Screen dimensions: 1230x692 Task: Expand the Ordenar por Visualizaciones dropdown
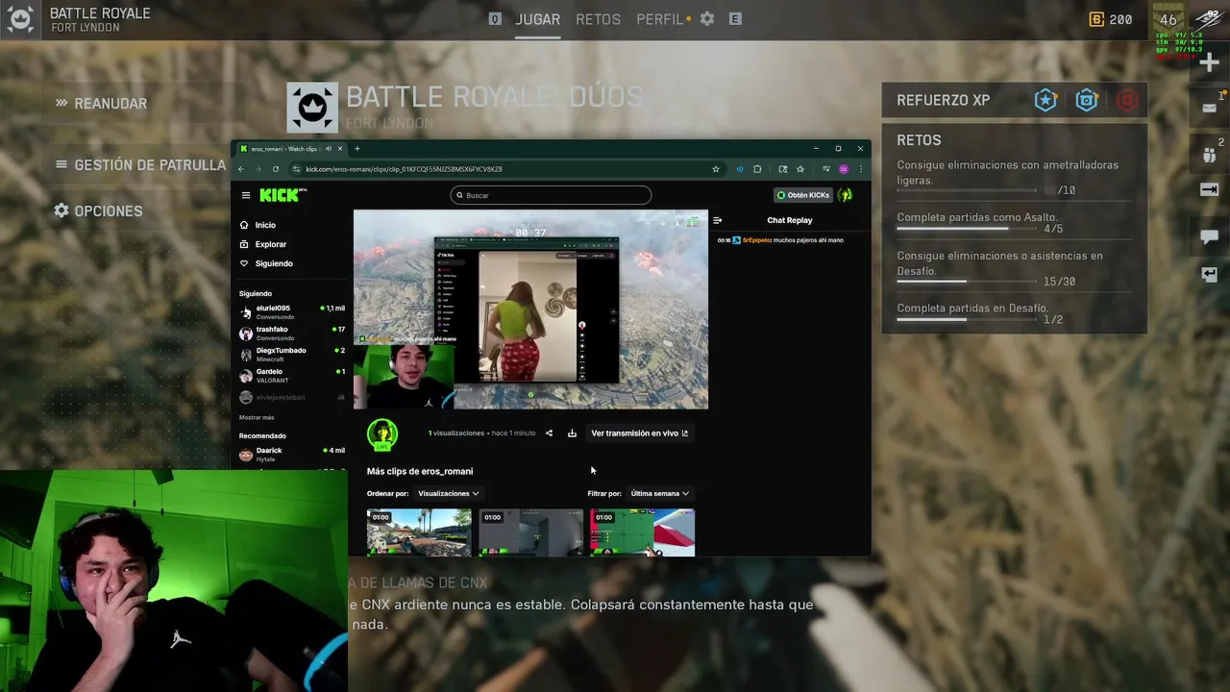click(448, 493)
